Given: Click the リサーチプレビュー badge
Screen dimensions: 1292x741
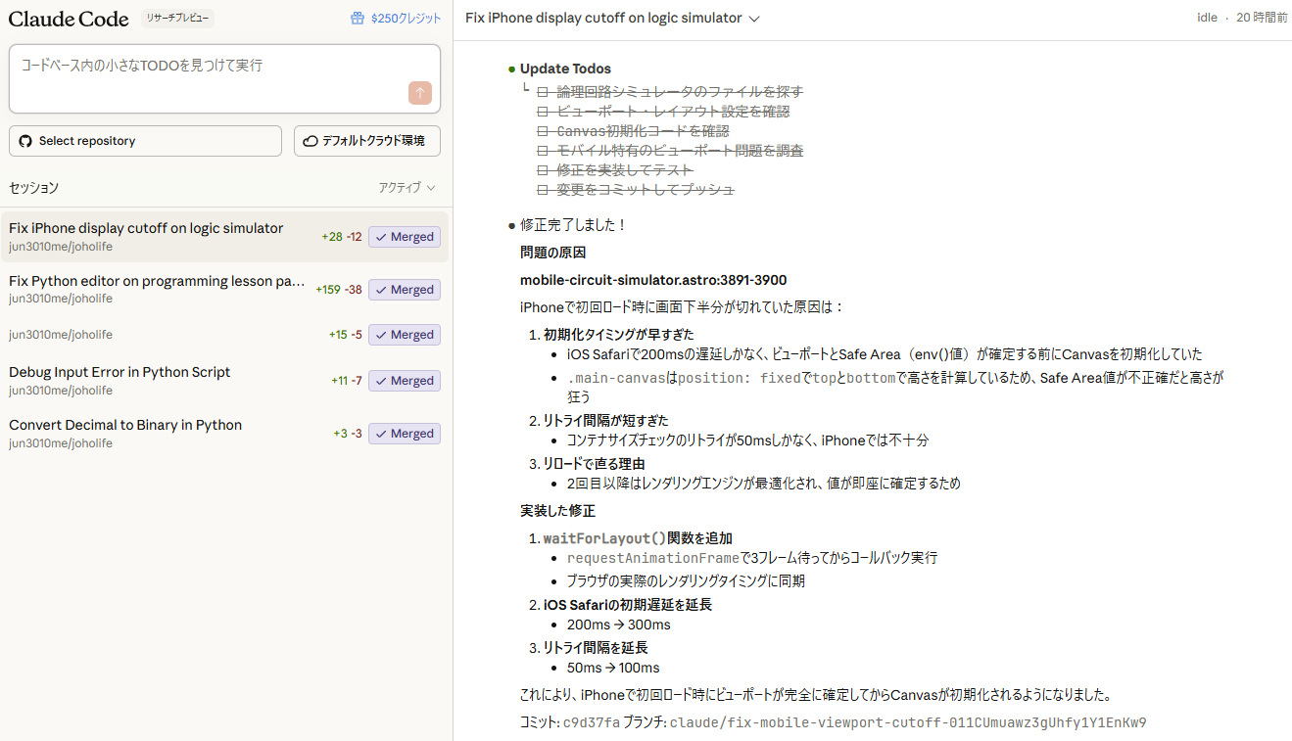Looking at the screenshot, I should (176, 18).
